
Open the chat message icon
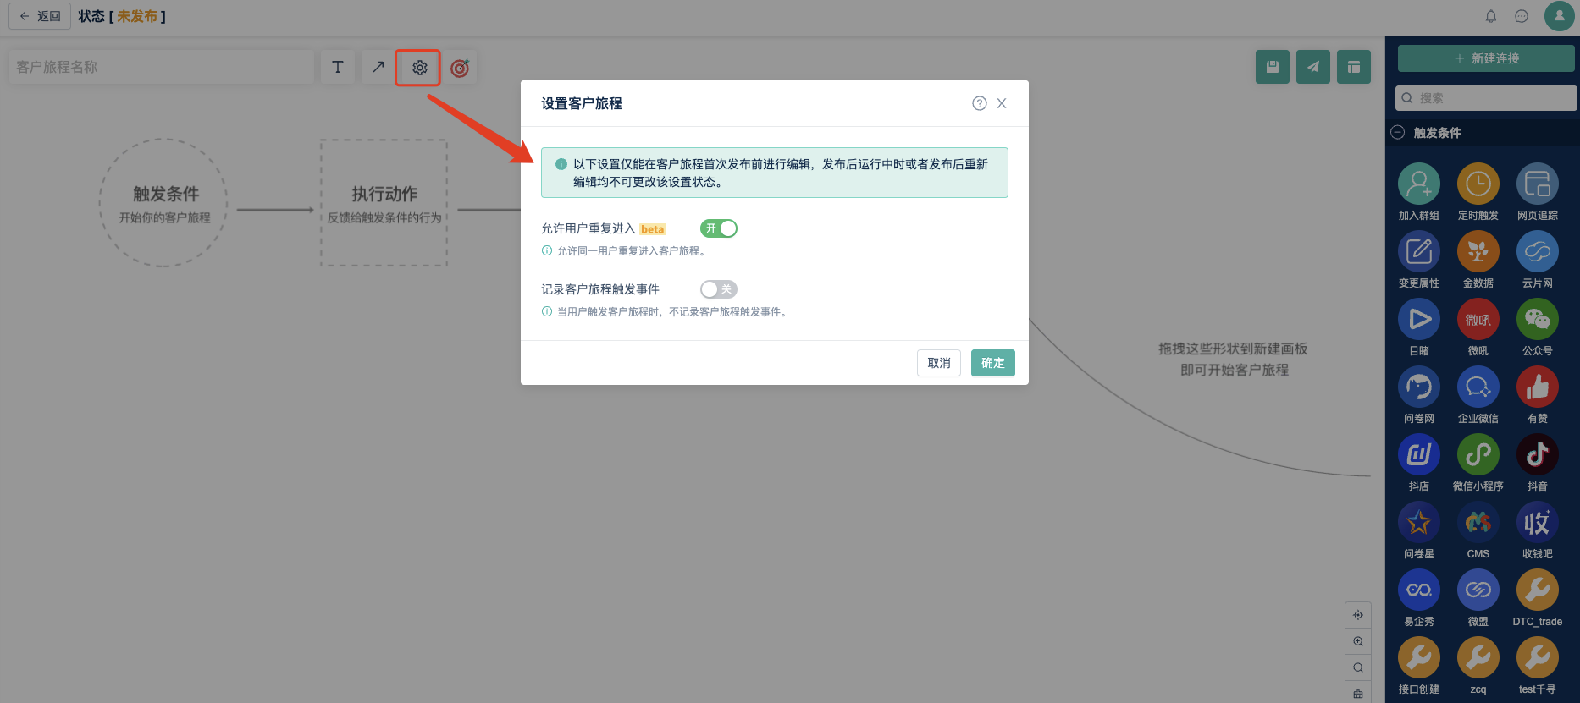tap(1522, 16)
